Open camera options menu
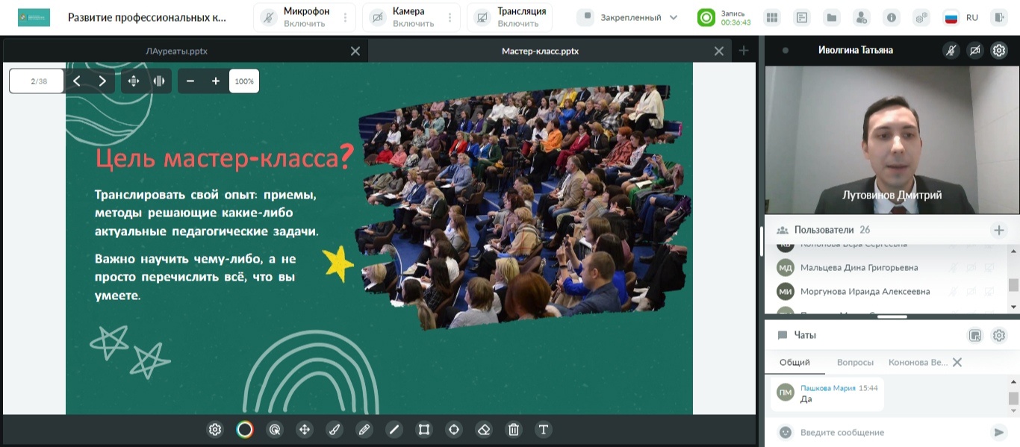 click(x=450, y=17)
